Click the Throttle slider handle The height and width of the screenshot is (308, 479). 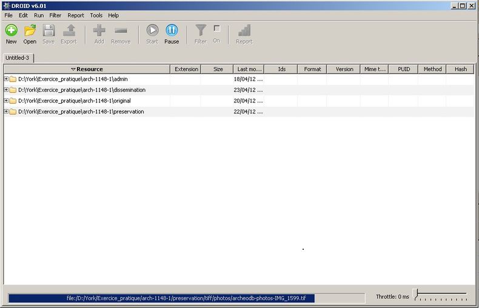click(415, 294)
